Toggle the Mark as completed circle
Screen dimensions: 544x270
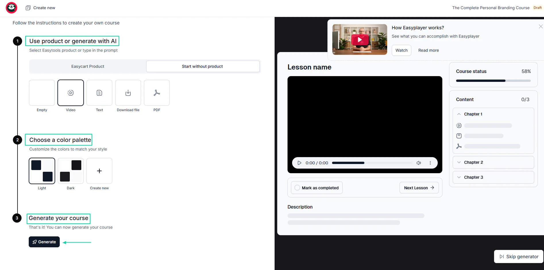coord(297,188)
